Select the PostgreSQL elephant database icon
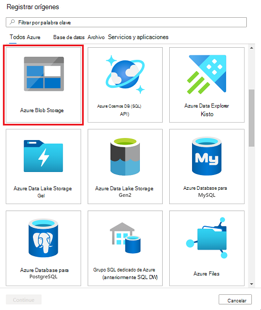 click(44, 238)
